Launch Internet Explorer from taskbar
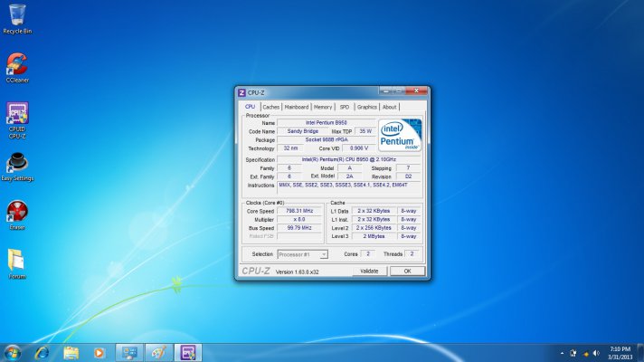The image size is (644, 362). point(42,353)
